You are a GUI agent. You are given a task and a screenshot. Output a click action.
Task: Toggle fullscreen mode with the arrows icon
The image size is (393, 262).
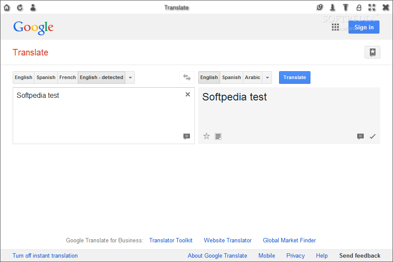372,7
